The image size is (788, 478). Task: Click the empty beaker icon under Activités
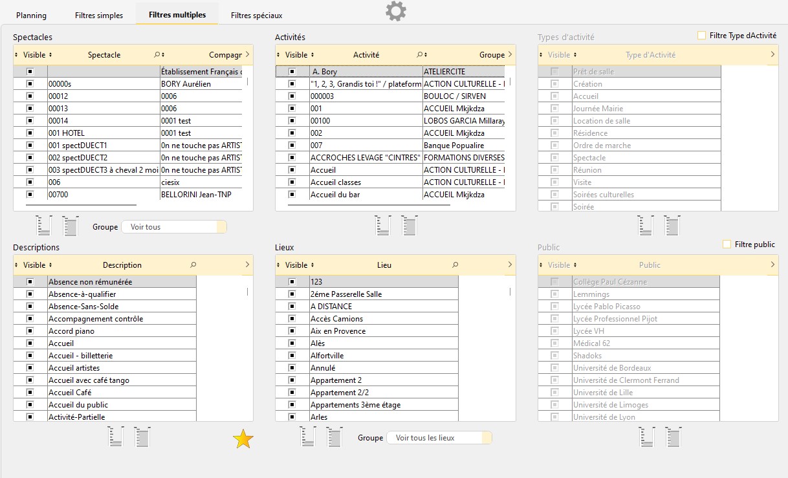tap(383, 226)
